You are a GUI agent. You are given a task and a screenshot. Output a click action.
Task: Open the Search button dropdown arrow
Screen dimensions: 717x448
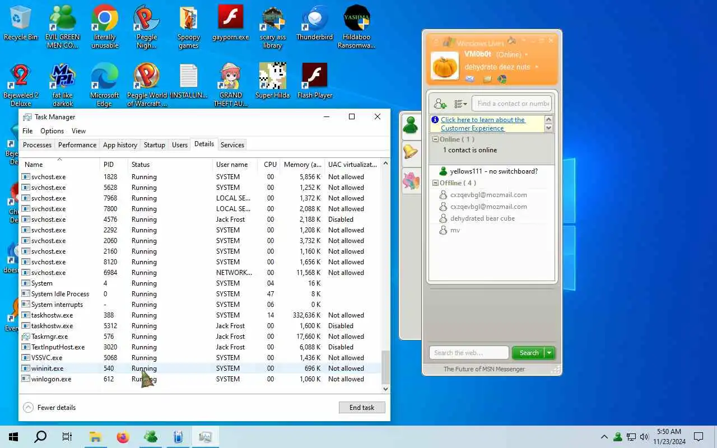(550, 353)
